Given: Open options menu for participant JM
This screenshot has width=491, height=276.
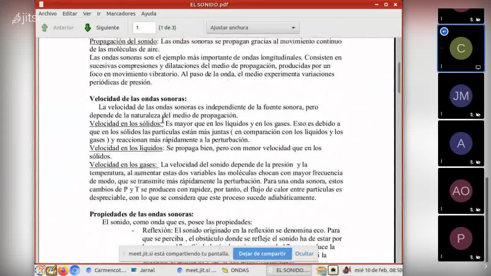Looking at the screenshot, I should [x=442, y=114].
